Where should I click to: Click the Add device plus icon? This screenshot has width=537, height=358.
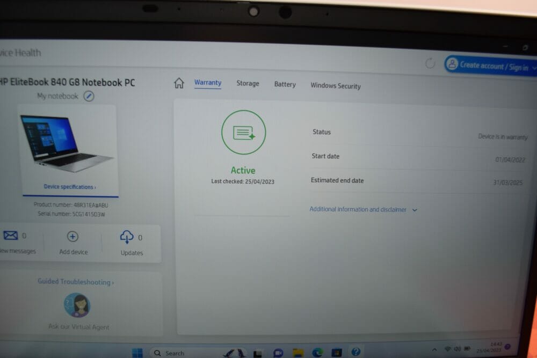click(x=72, y=237)
